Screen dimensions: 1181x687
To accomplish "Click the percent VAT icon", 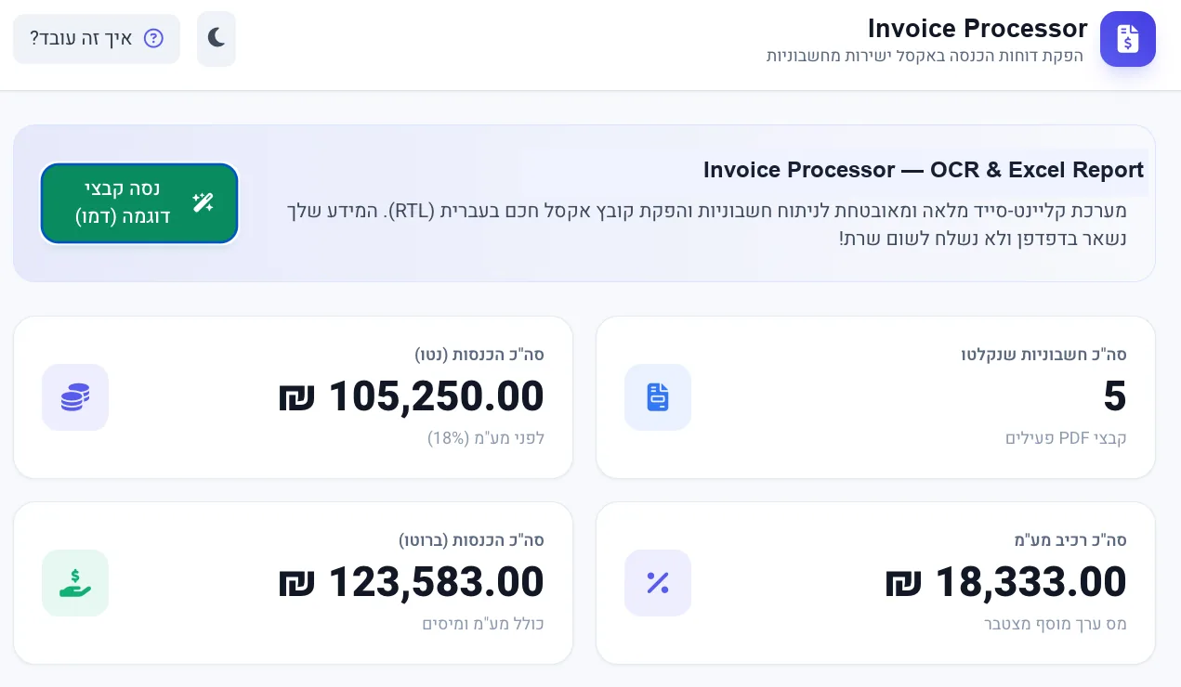I will tap(658, 583).
